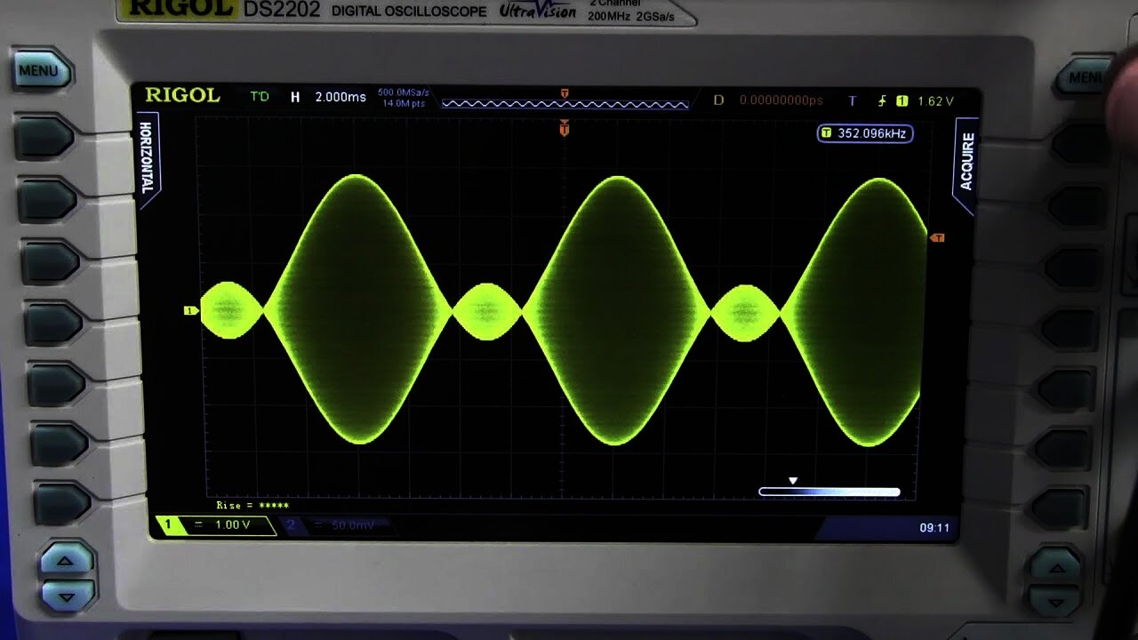
Task: Click the D 0.00000000ps delay readout
Action: pos(768,100)
